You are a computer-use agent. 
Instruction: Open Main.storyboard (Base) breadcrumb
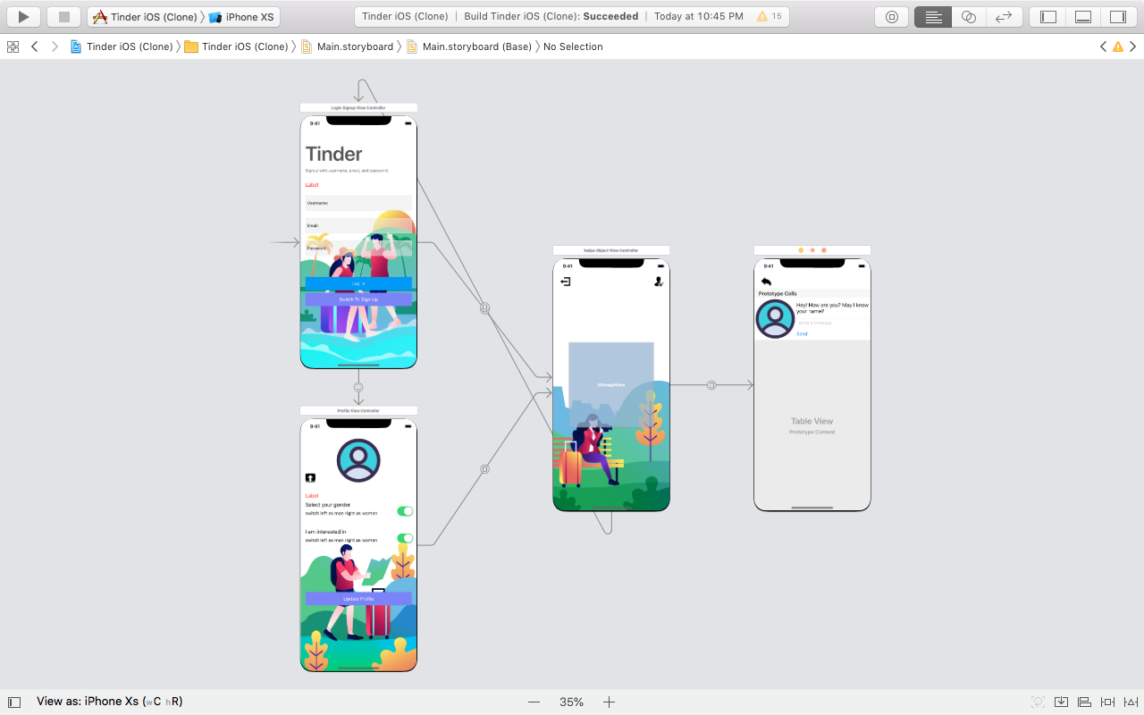[x=469, y=46]
